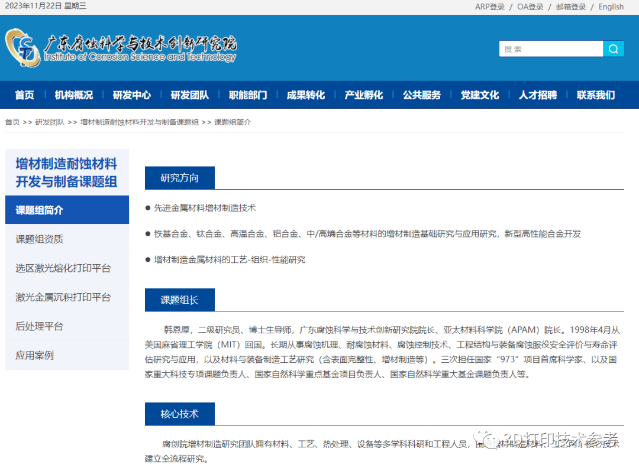Viewport: 639px width, 468px height.
Task: Open the 邮箱登录 link
Action: point(570,7)
